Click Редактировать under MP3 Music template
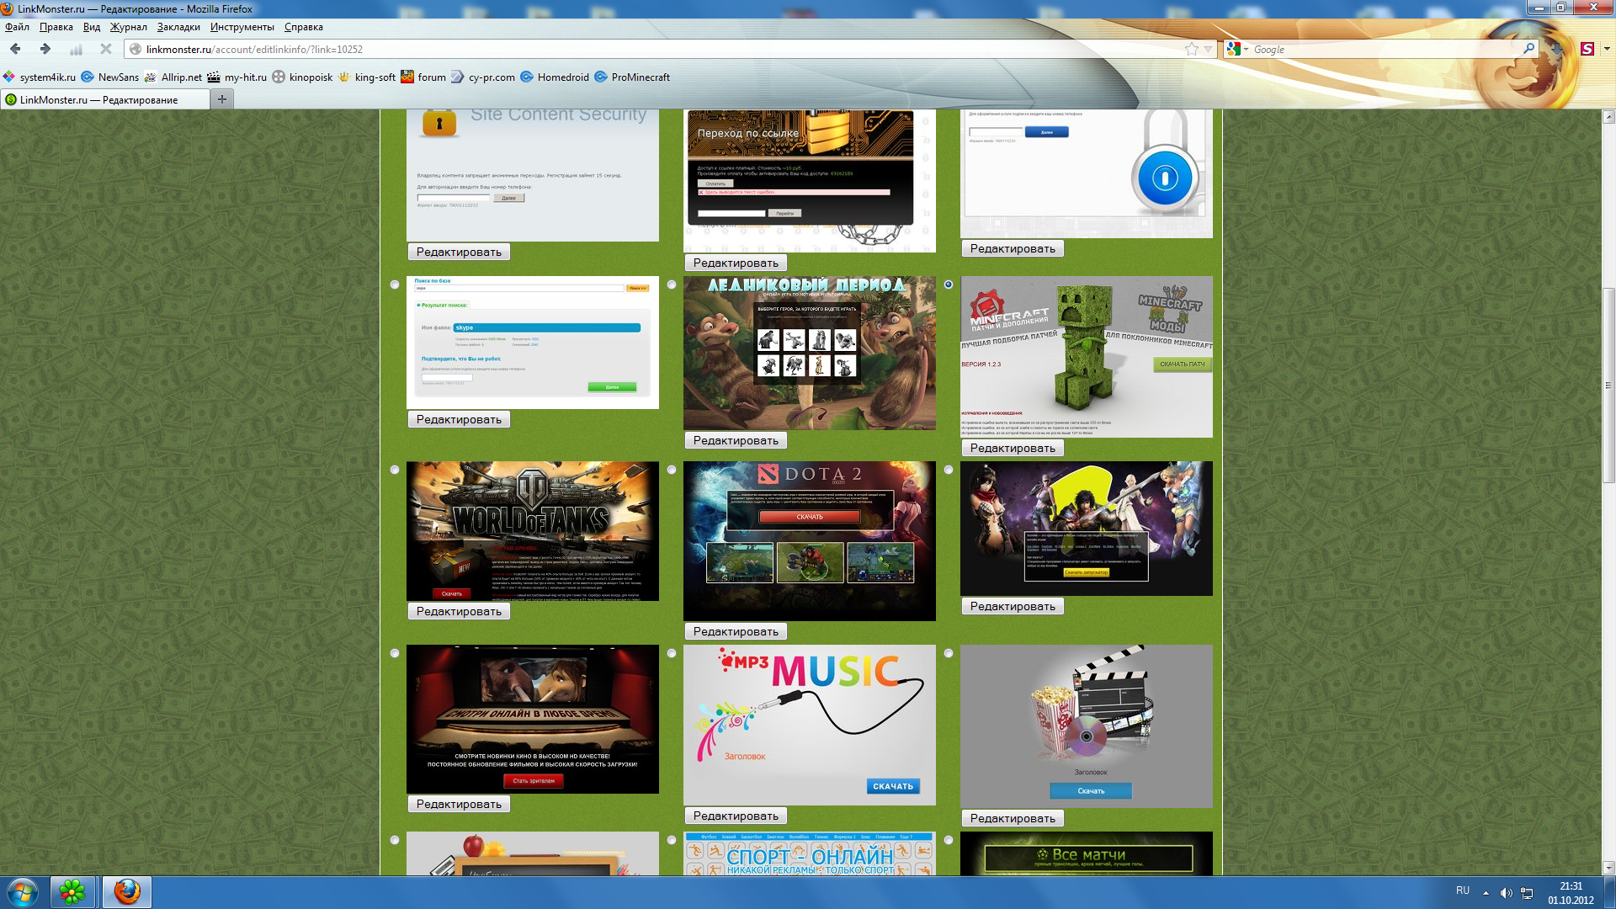1616x909 pixels. [736, 816]
